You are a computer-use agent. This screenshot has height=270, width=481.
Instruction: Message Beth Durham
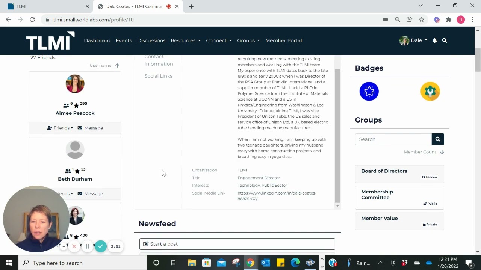pos(90,194)
